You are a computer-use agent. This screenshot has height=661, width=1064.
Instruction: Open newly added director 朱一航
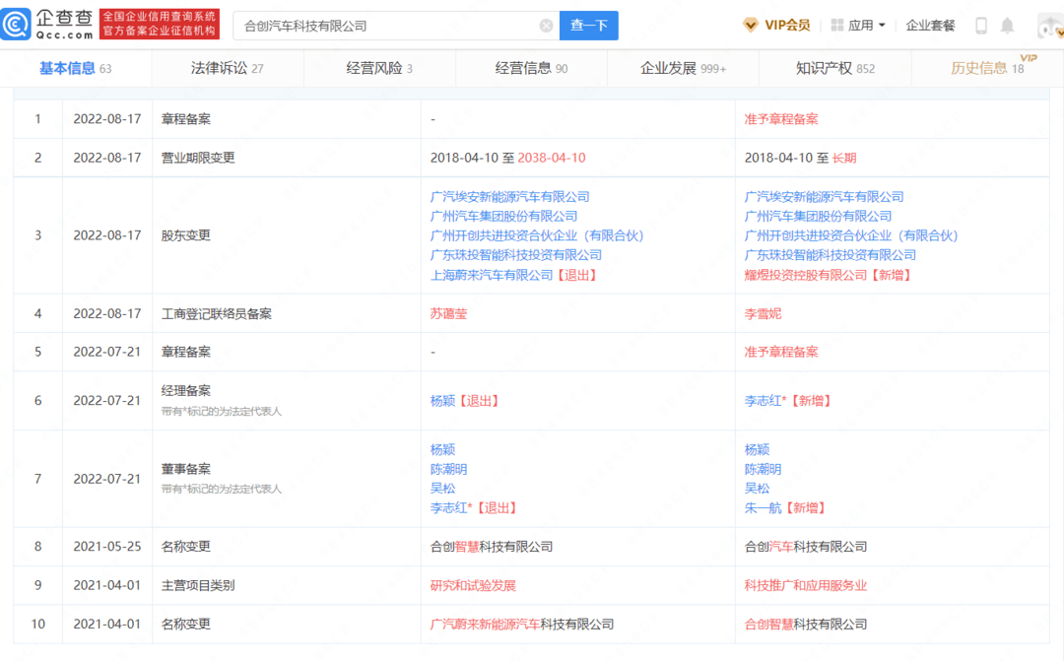763,507
